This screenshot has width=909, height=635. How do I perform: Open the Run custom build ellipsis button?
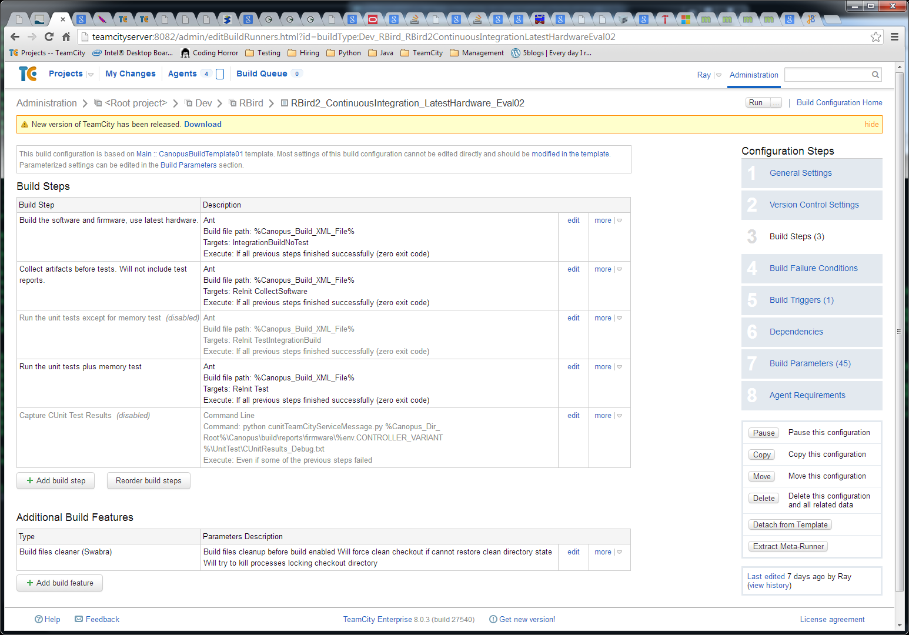coord(776,103)
